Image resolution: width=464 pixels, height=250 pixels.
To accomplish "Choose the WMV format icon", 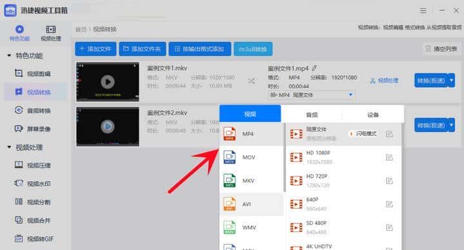I will [x=229, y=227].
